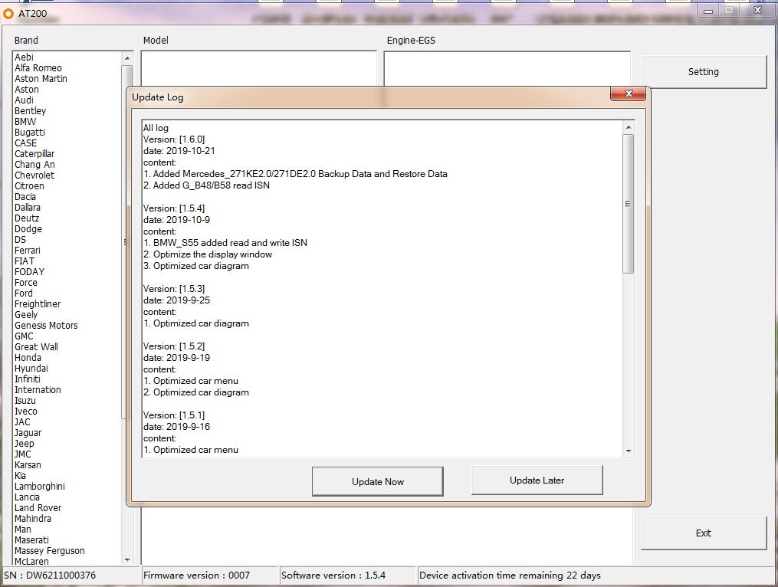
Task: Click the Brand list scroll-down arrow
Action: [x=126, y=559]
